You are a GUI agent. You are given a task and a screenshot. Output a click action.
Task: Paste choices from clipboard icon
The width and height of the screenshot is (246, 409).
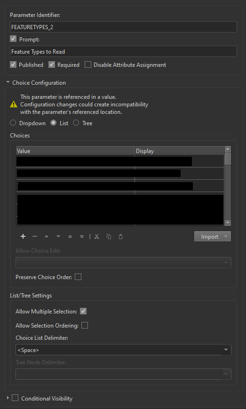pos(120,237)
